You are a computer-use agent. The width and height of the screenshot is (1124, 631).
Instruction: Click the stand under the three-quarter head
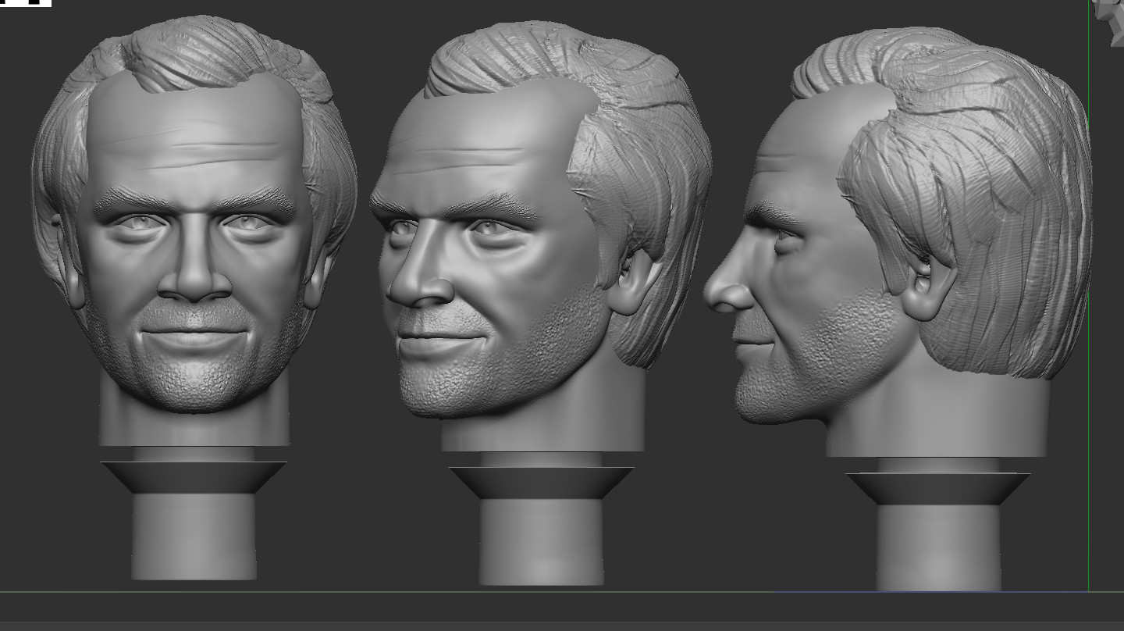coord(541,525)
